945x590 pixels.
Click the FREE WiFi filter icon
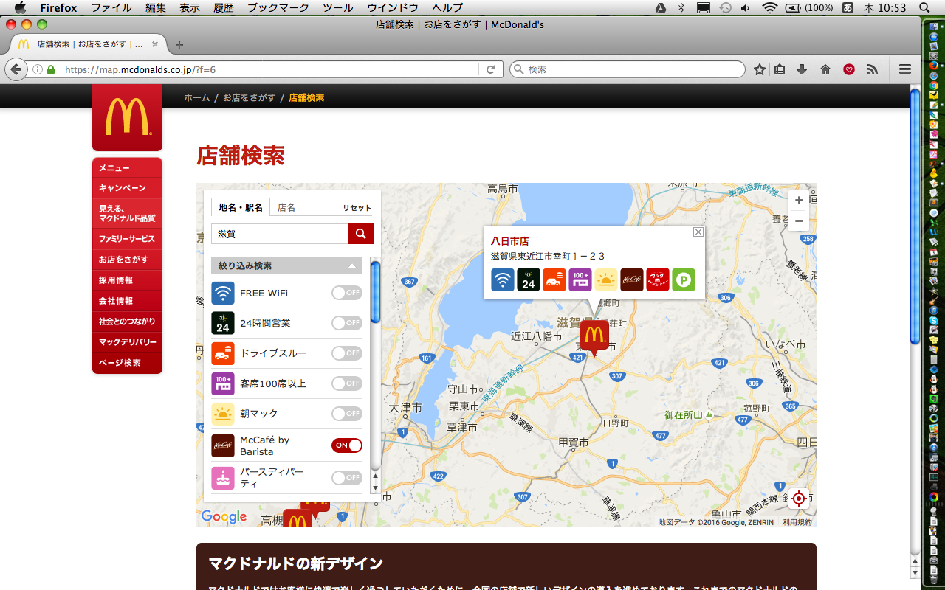(x=223, y=293)
